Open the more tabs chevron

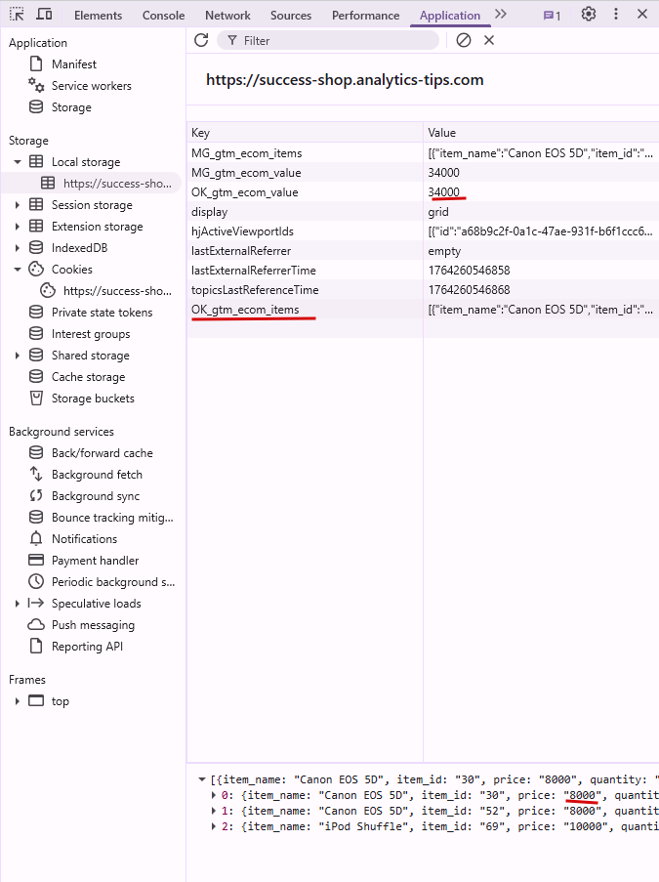point(501,15)
